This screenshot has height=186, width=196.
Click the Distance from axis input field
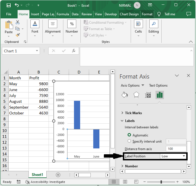click(176, 149)
